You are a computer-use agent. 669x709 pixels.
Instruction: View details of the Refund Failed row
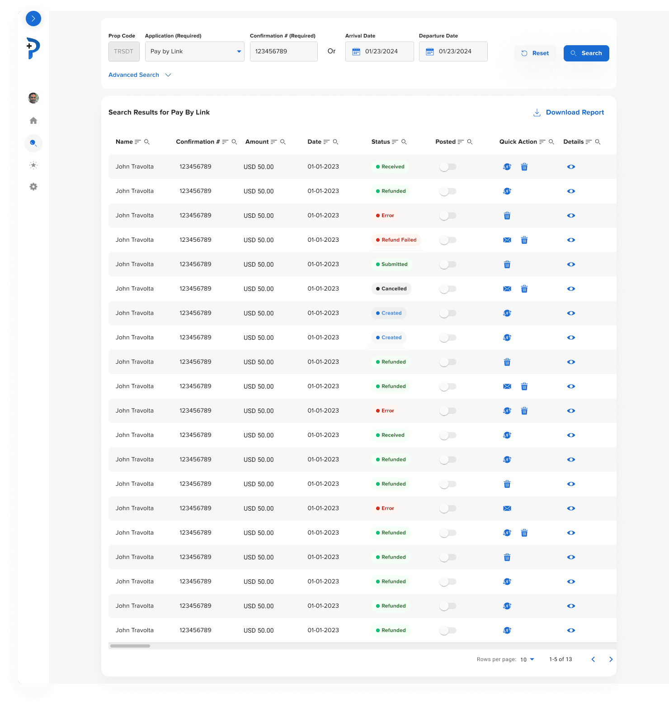[x=571, y=240]
